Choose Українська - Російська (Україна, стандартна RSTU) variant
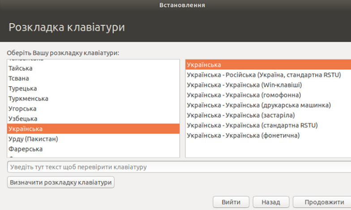 tap(264, 75)
